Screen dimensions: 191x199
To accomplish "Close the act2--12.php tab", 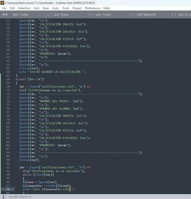I will (131, 15).
